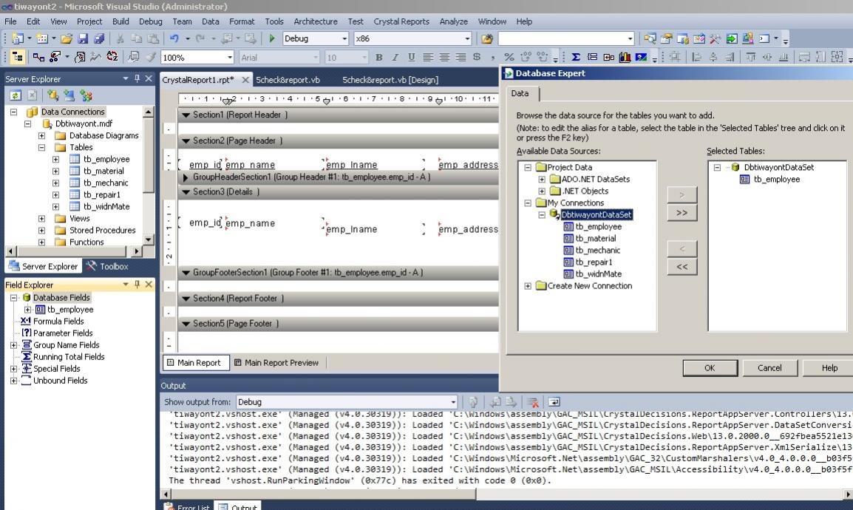Click the Insert Summary sigma icon
The image size is (853, 510).
tap(576, 57)
